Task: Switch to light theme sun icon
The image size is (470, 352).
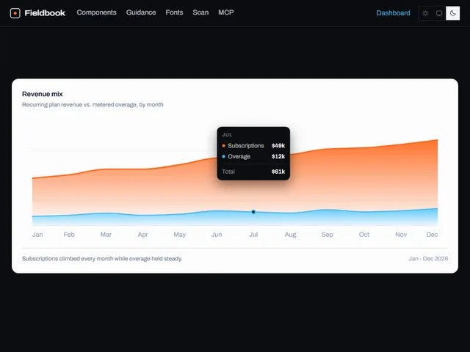Action: coord(425,13)
